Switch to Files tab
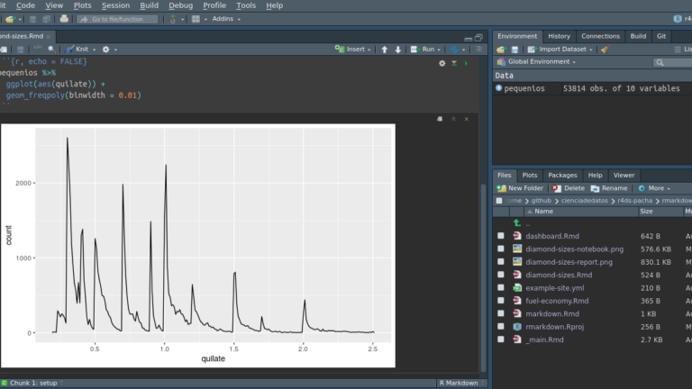The width and height of the screenshot is (692, 389). (504, 175)
